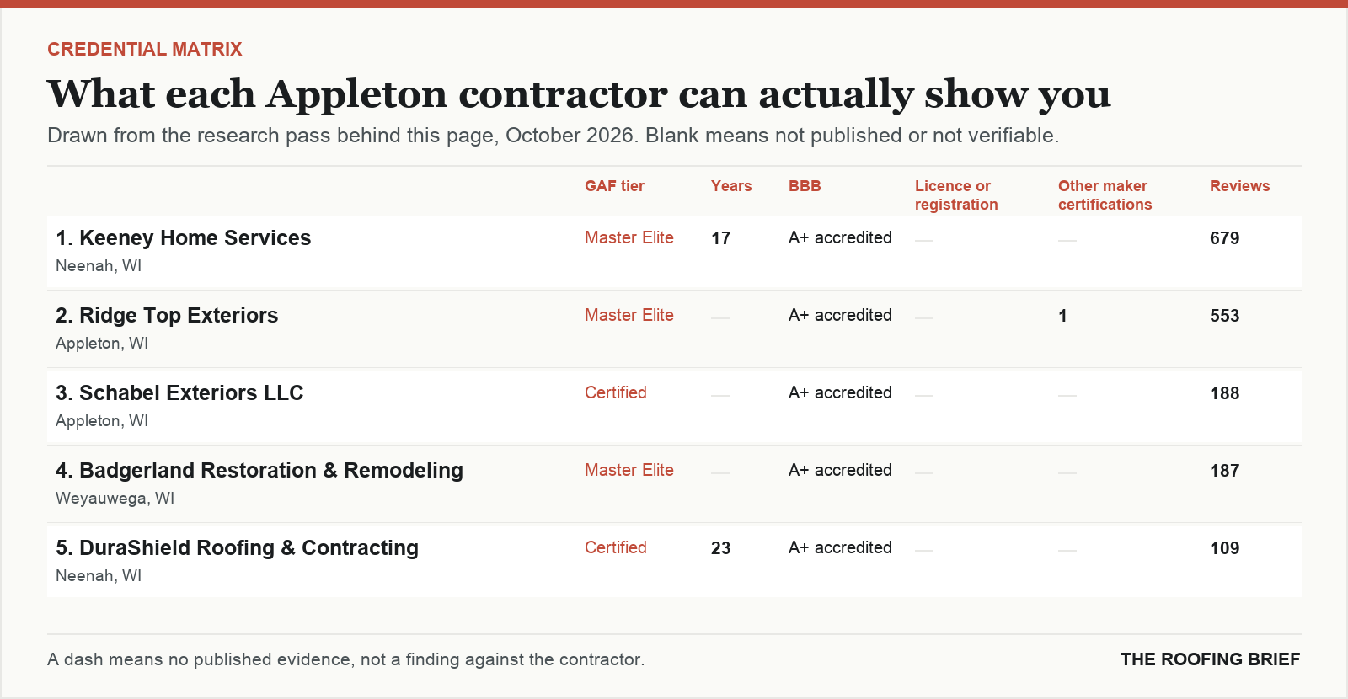Click Schabel Exteriors' Certified tier label
This screenshot has width=1348, height=699.
coord(616,392)
